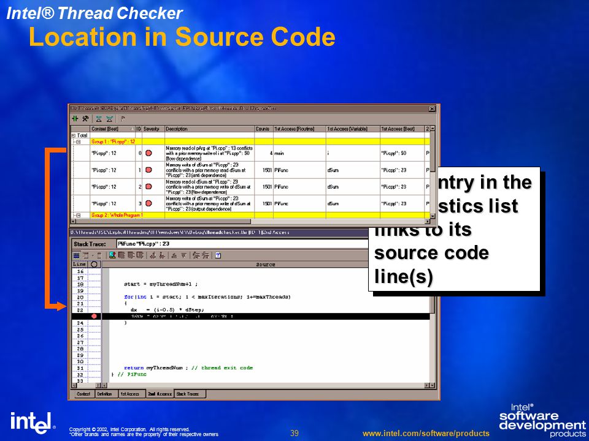Click the red severity icon for diagnostic ID 0
Screen dimensions: 589x441
[148, 153]
